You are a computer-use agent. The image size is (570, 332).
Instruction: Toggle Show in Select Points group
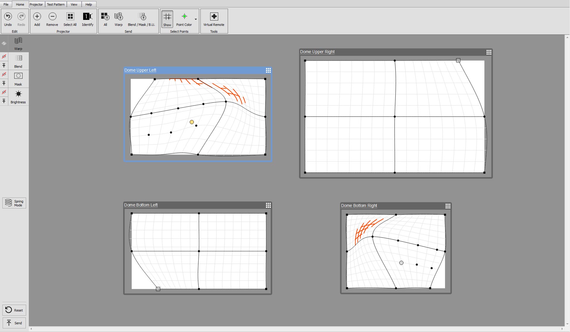(167, 19)
